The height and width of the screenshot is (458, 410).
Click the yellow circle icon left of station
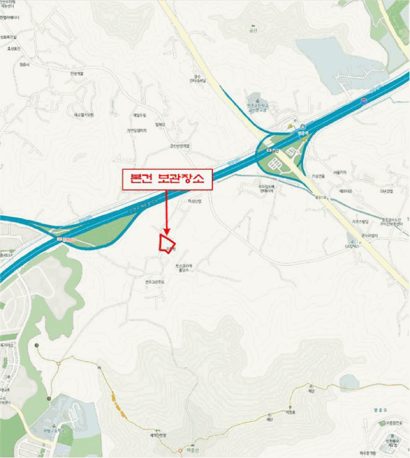point(290,126)
